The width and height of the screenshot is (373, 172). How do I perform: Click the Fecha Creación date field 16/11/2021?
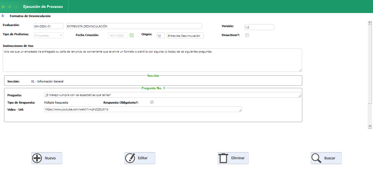tap(118, 36)
